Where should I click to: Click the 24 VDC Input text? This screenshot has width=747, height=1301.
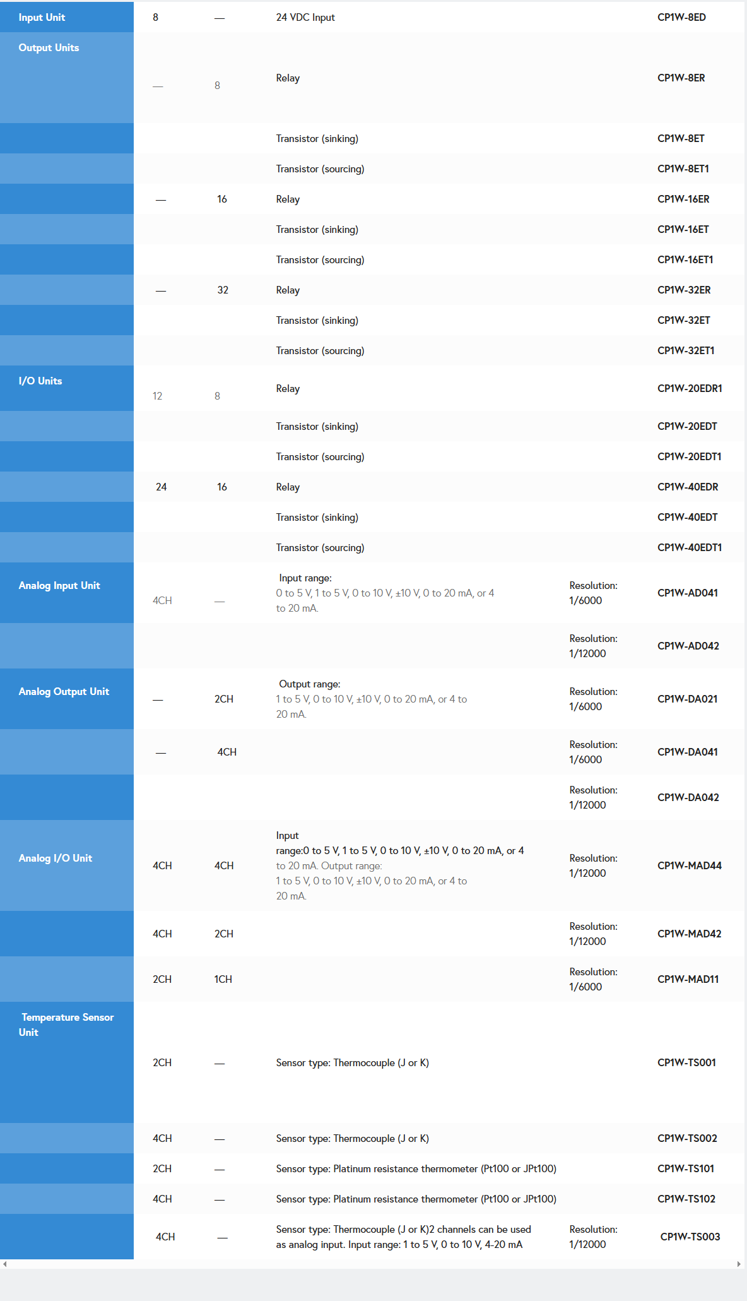(305, 17)
